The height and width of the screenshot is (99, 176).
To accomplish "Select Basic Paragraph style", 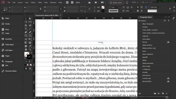I will tap(148, 24).
